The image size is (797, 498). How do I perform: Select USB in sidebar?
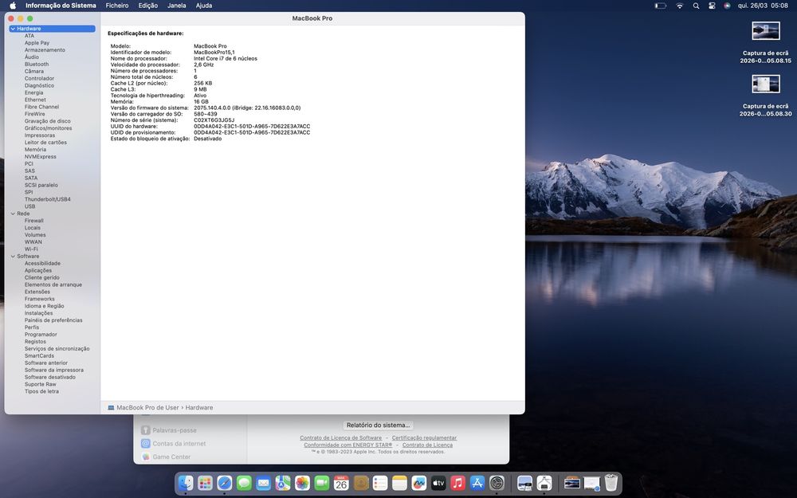30,207
